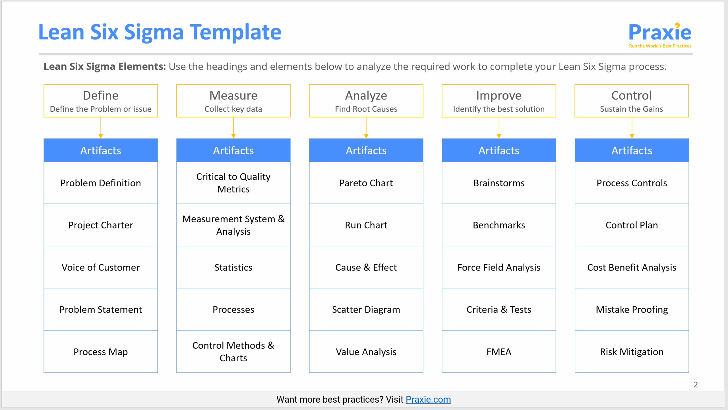Select the Problem Definition cell
This screenshot has height=410, width=728.
[101, 183]
